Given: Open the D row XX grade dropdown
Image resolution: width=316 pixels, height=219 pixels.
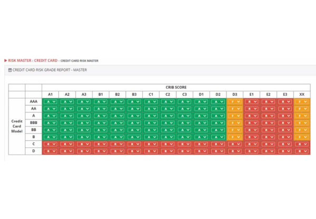Looking at the screenshot, I should [301, 151].
